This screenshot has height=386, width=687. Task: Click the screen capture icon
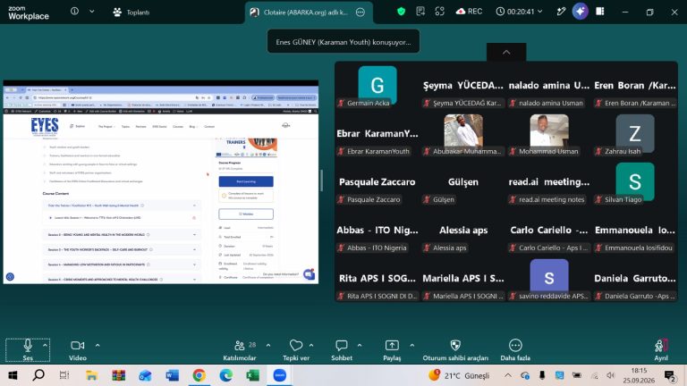(x=439, y=12)
